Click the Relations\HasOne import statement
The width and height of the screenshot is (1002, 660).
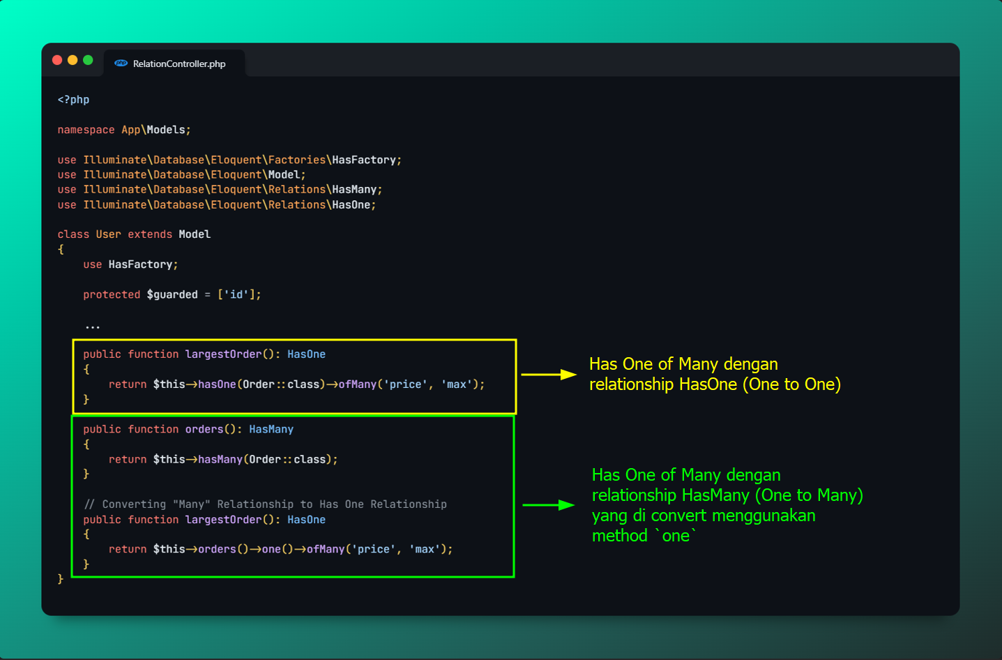click(x=216, y=204)
